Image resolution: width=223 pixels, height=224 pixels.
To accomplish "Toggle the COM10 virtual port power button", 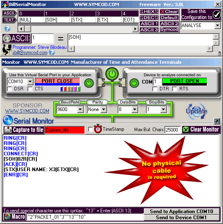I will [89, 83].
